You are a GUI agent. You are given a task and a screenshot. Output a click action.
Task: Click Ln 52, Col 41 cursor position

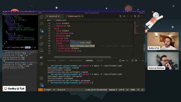(96, 90)
